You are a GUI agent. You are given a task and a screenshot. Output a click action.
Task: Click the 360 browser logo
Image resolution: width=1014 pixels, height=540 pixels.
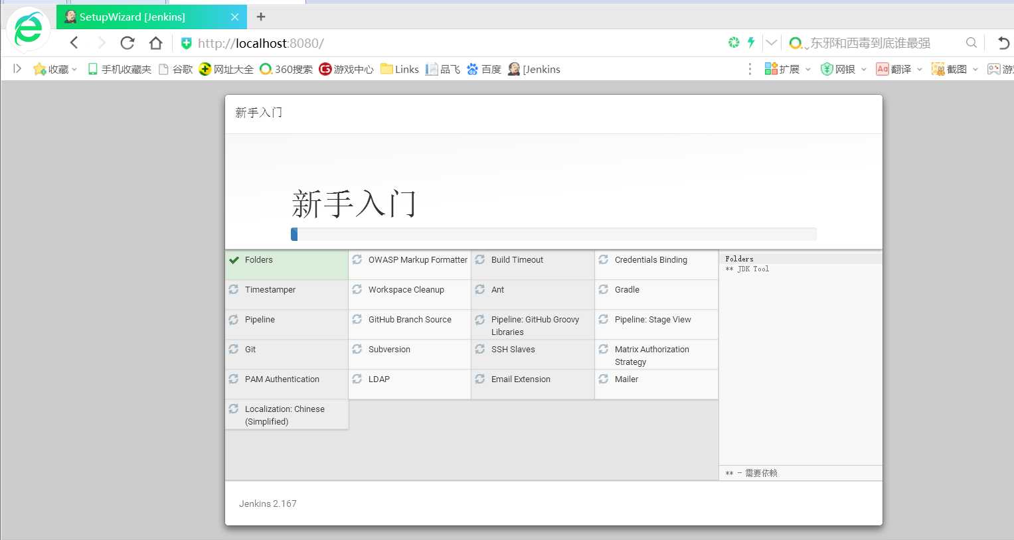pyautogui.click(x=28, y=30)
